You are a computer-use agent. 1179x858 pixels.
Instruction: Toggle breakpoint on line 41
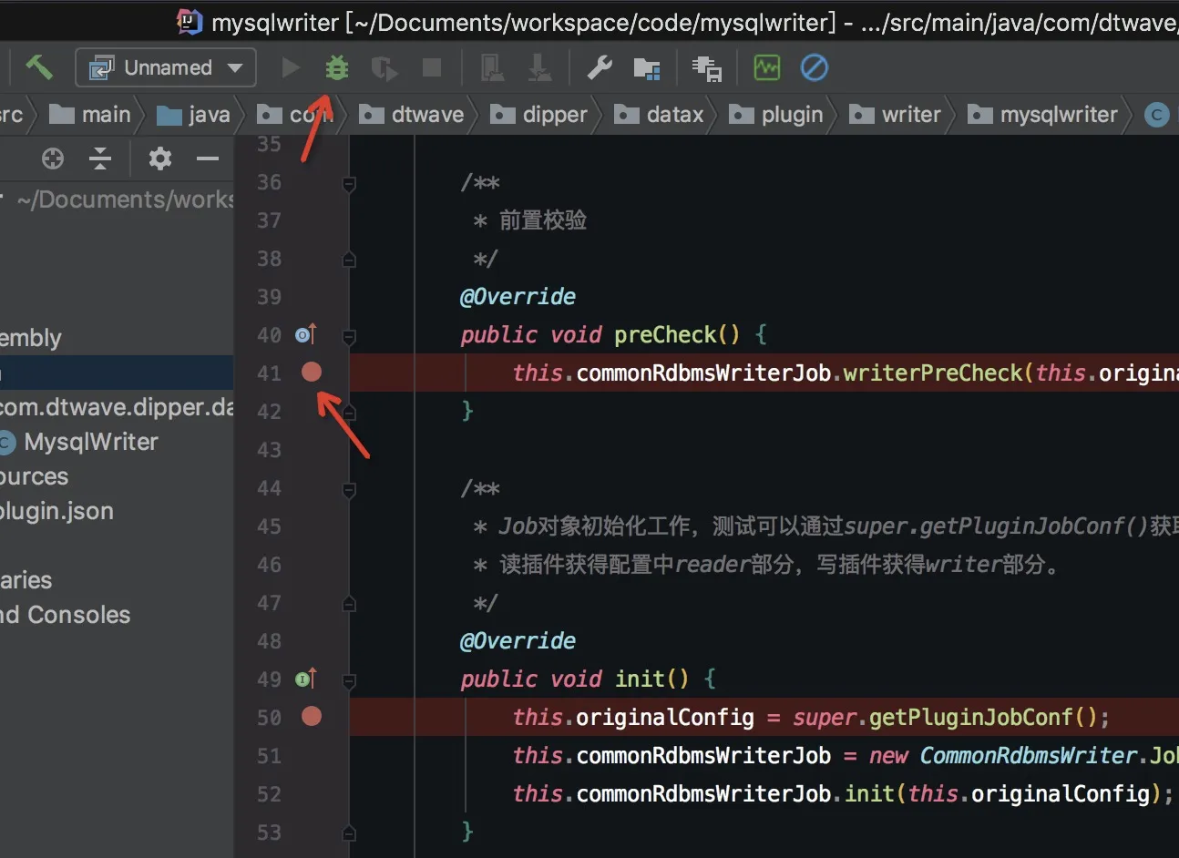click(312, 372)
